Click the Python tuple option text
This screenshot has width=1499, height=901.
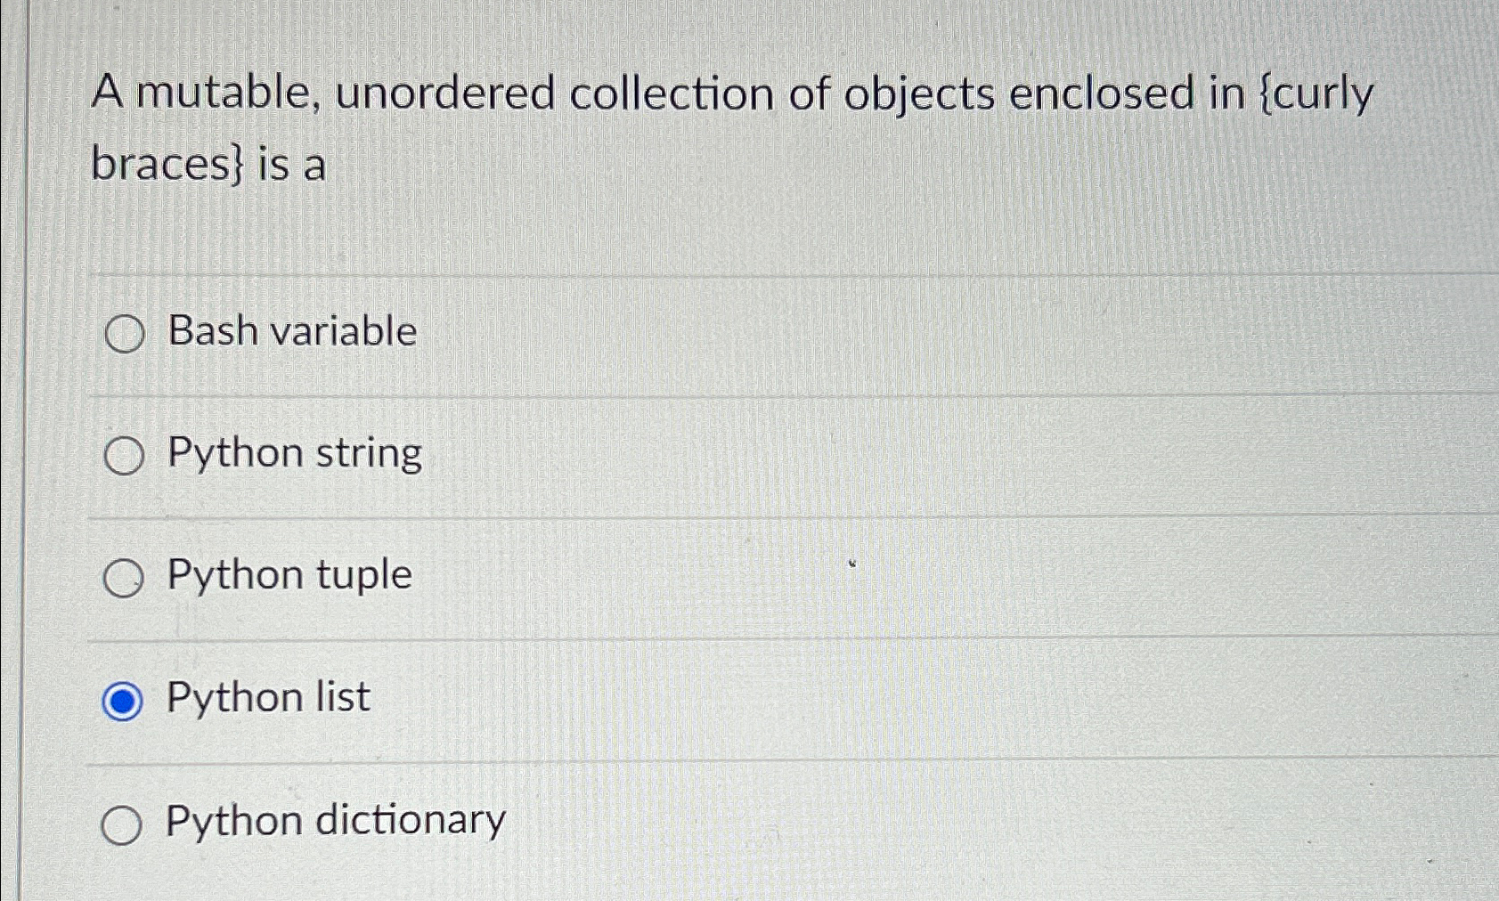pos(288,575)
